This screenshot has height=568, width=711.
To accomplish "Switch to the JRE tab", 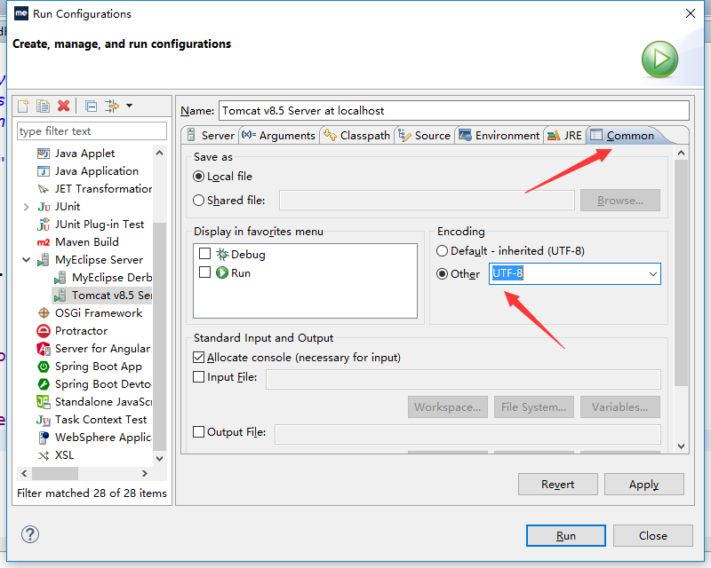I will click(564, 136).
